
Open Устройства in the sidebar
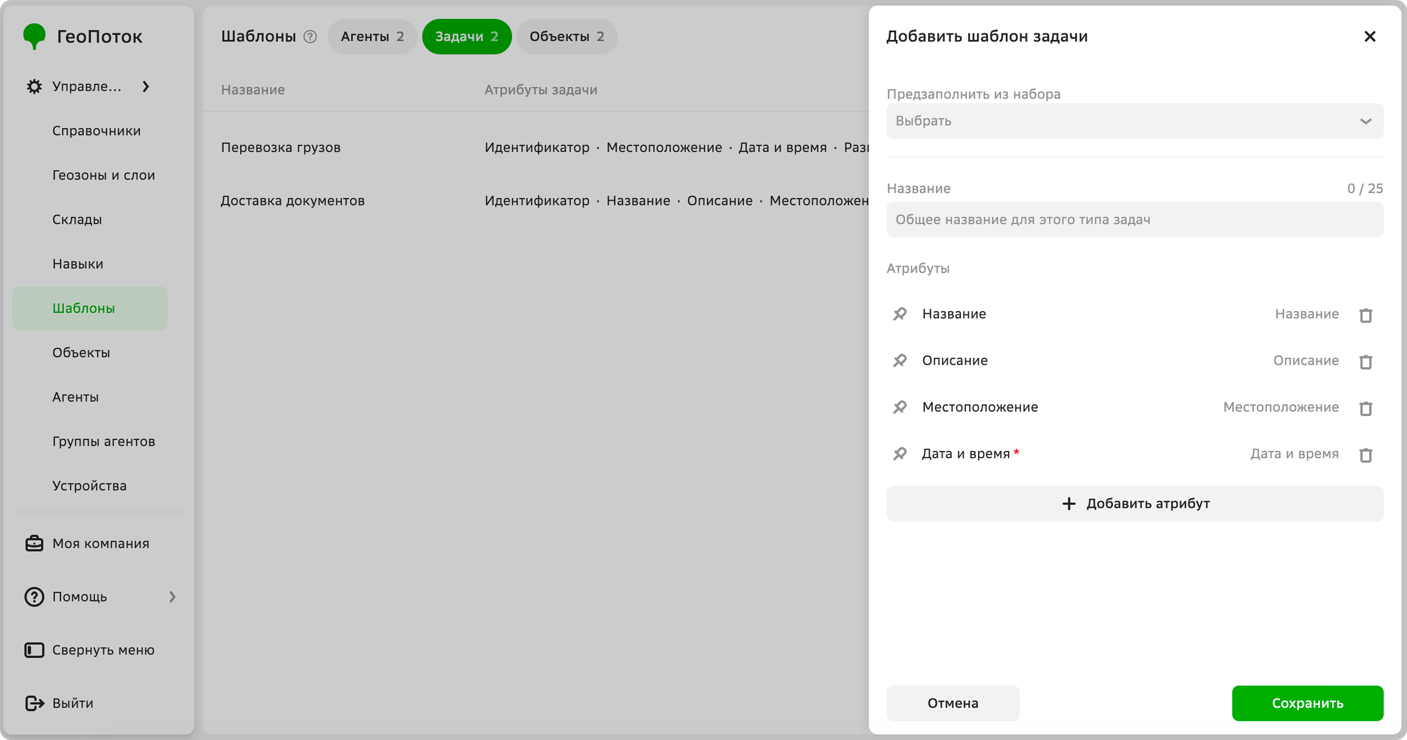pyautogui.click(x=90, y=486)
